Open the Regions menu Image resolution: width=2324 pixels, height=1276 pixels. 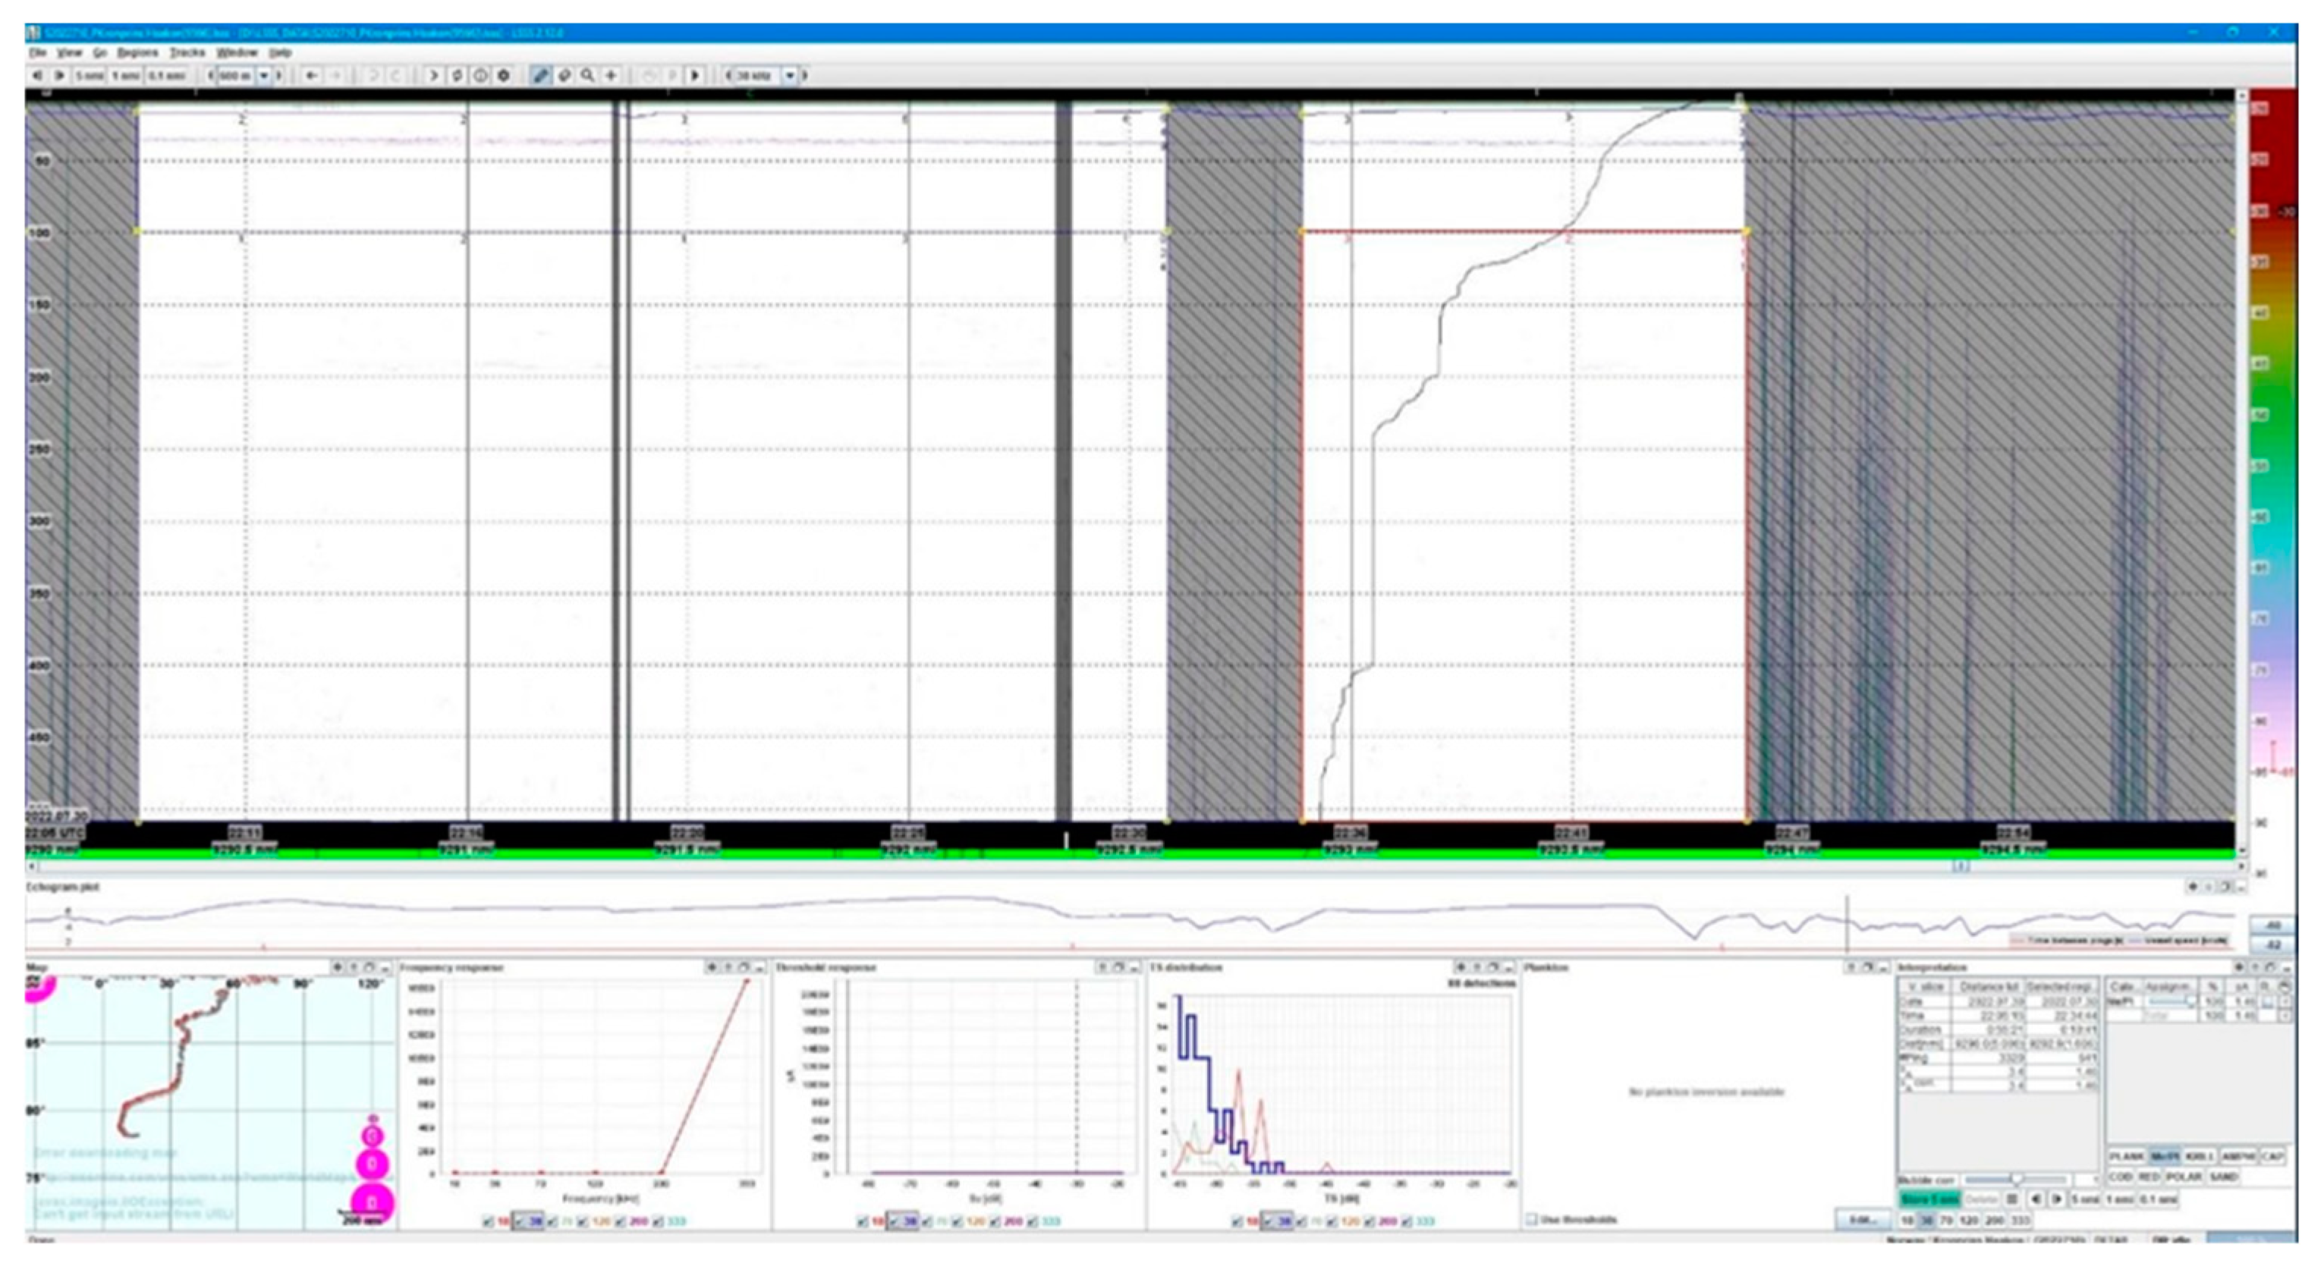point(137,52)
